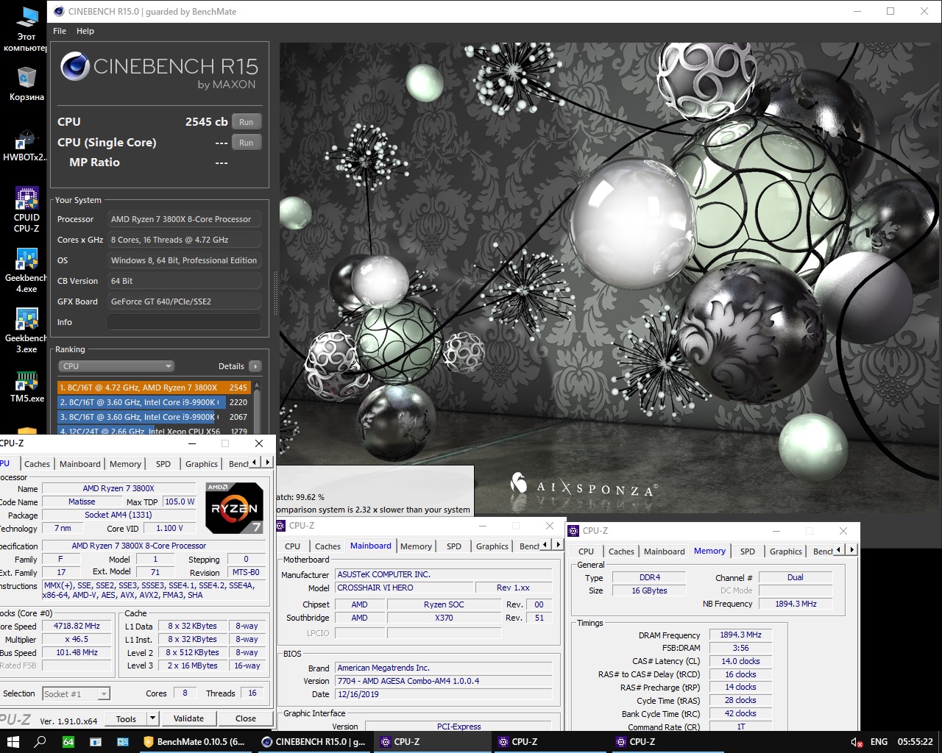Open the Windows Start menu
The height and width of the screenshot is (753, 942).
[x=13, y=742]
